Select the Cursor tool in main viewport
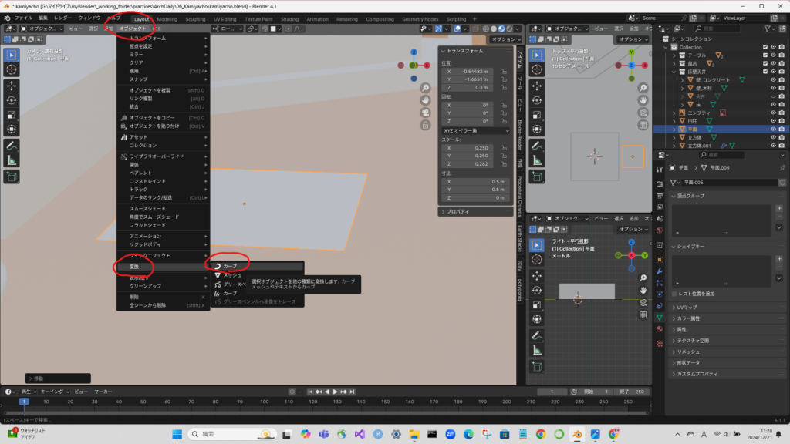The image size is (790, 444). [x=12, y=69]
